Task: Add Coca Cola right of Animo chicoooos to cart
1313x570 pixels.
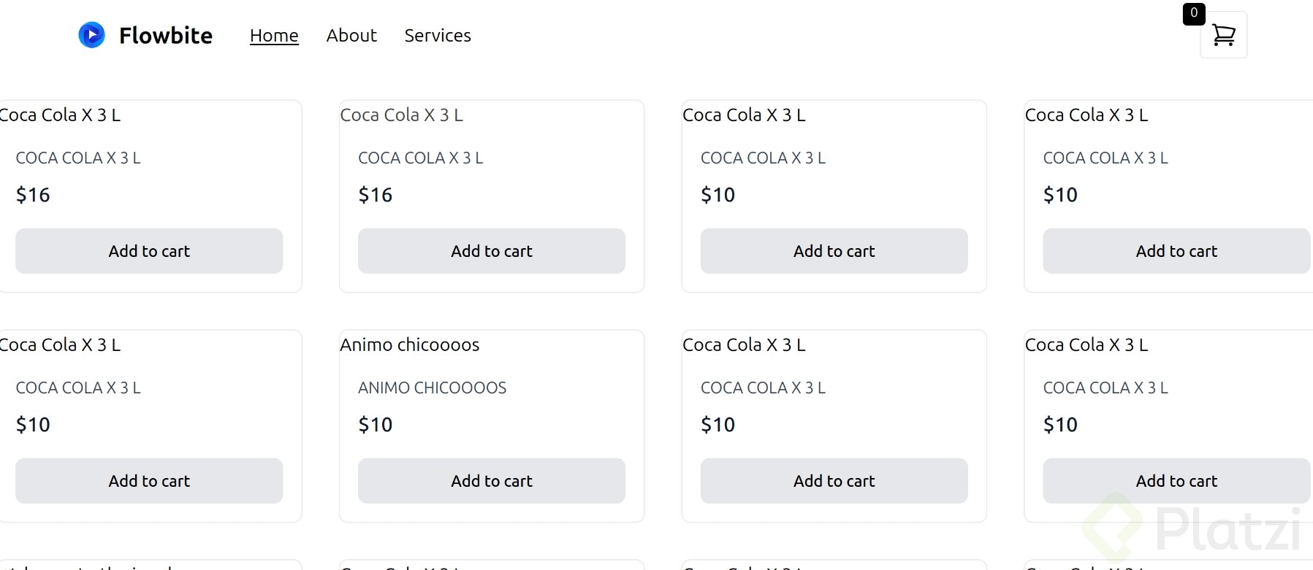Action: (x=834, y=481)
